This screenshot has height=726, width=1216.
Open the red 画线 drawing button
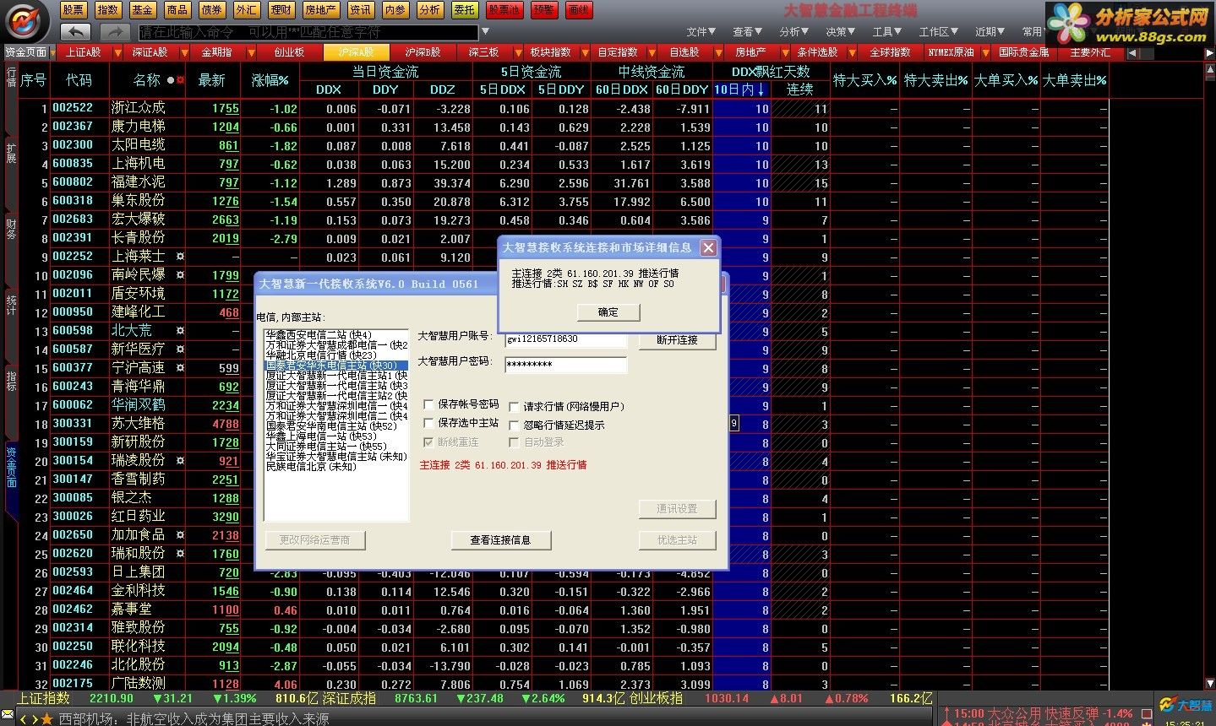point(579,10)
